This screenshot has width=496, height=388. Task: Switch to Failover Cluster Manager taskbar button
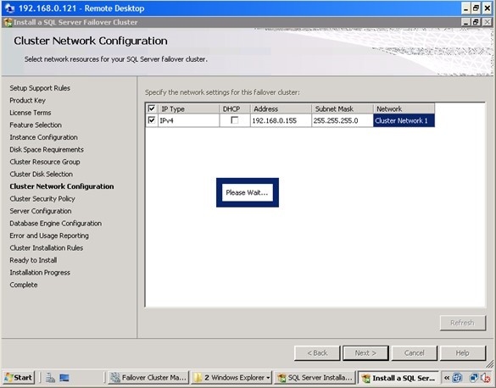click(148, 378)
